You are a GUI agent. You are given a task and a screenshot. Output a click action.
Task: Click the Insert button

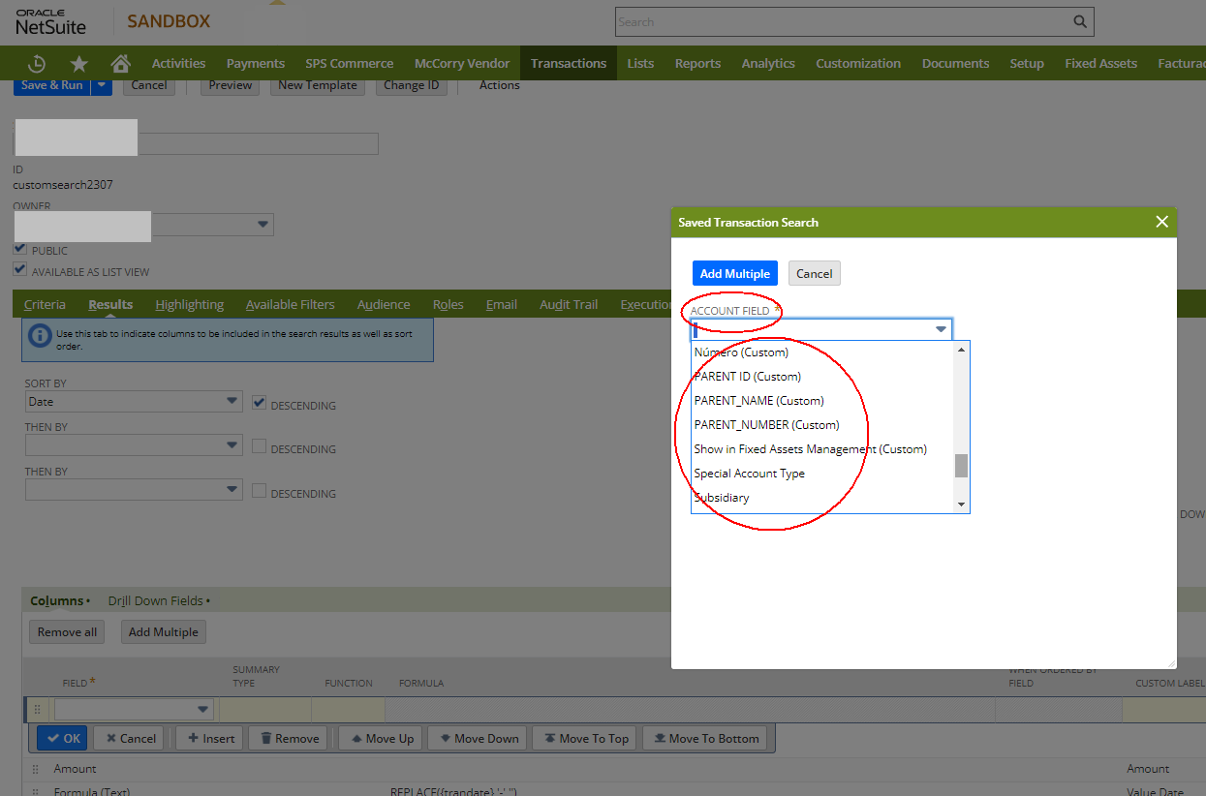tap(211, 738)
